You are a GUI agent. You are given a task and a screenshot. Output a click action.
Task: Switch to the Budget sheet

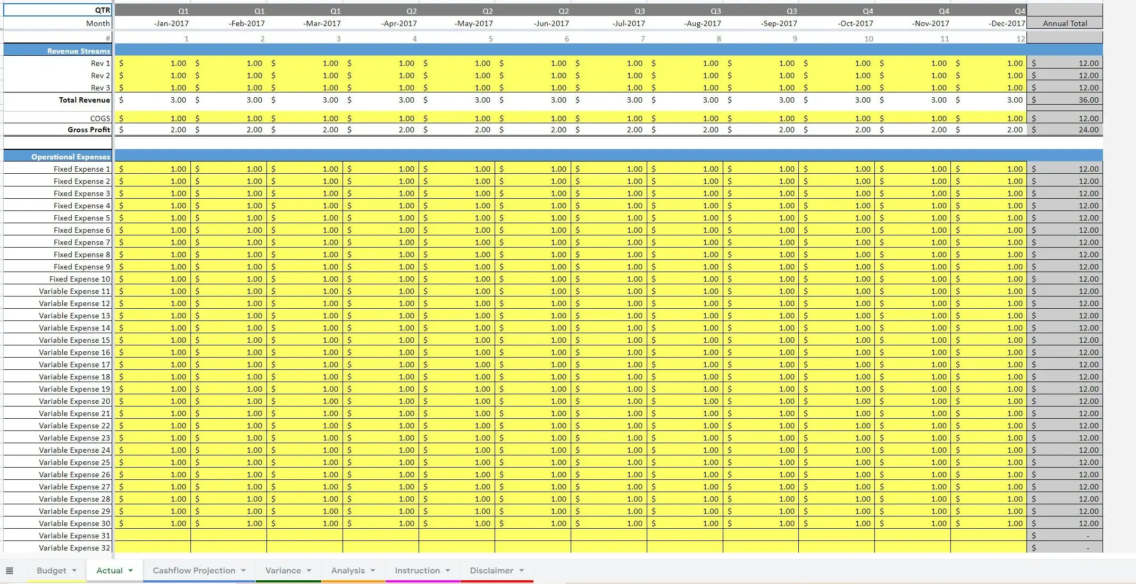tap(52, 570)
